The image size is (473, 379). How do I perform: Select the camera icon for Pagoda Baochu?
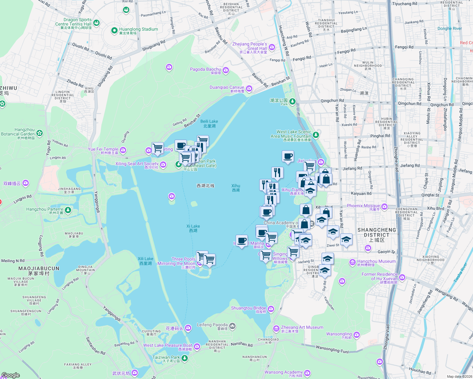click(225, 70)
